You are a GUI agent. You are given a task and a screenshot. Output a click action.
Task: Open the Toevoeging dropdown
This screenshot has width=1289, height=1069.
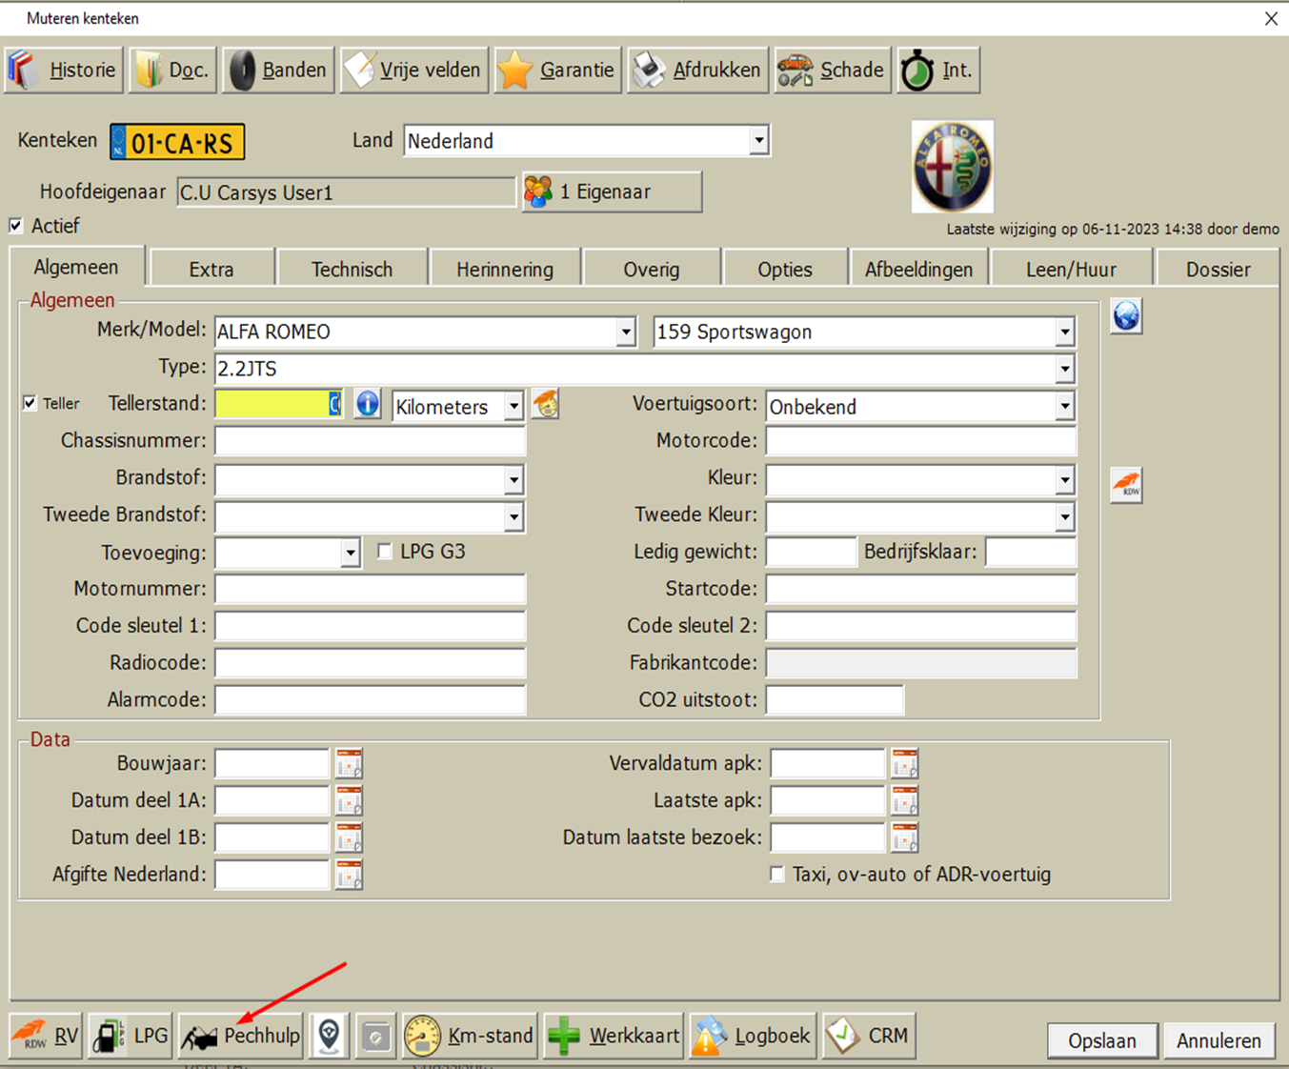click(x=351, y=553)
